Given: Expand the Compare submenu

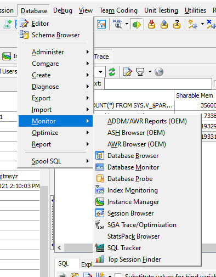Looking at the screenshot, I should pos(55,64).
